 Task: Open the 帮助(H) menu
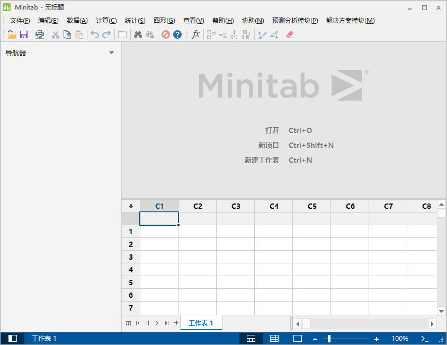pos(223,21)
